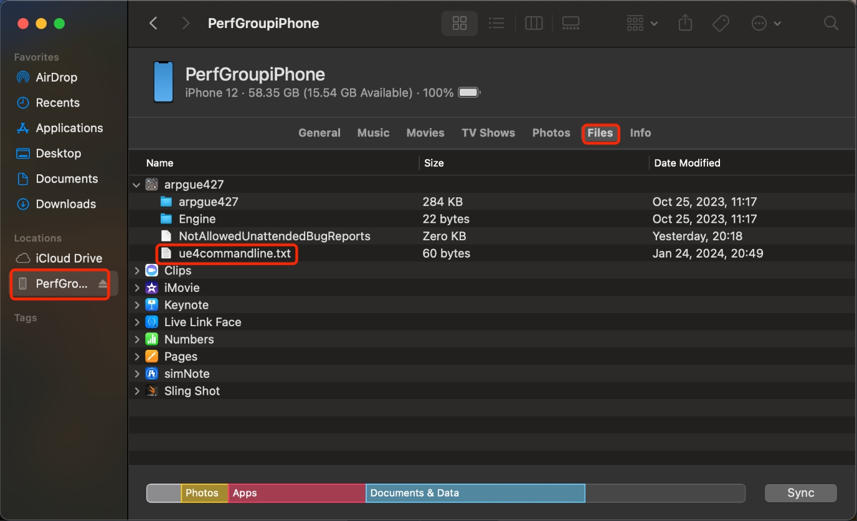Expand the iMovie app row

(137, 288)
